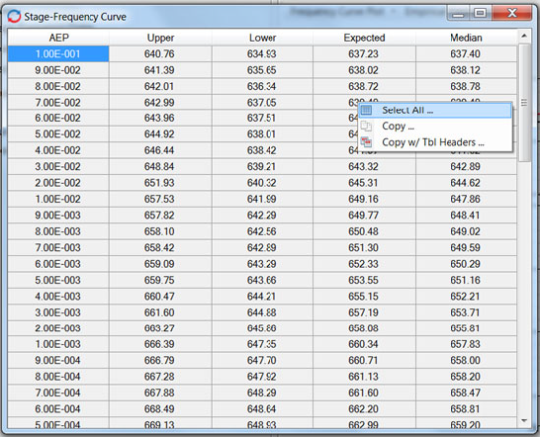Click the Median value 649.02
The image size is (540, 437).
(465, 231)
